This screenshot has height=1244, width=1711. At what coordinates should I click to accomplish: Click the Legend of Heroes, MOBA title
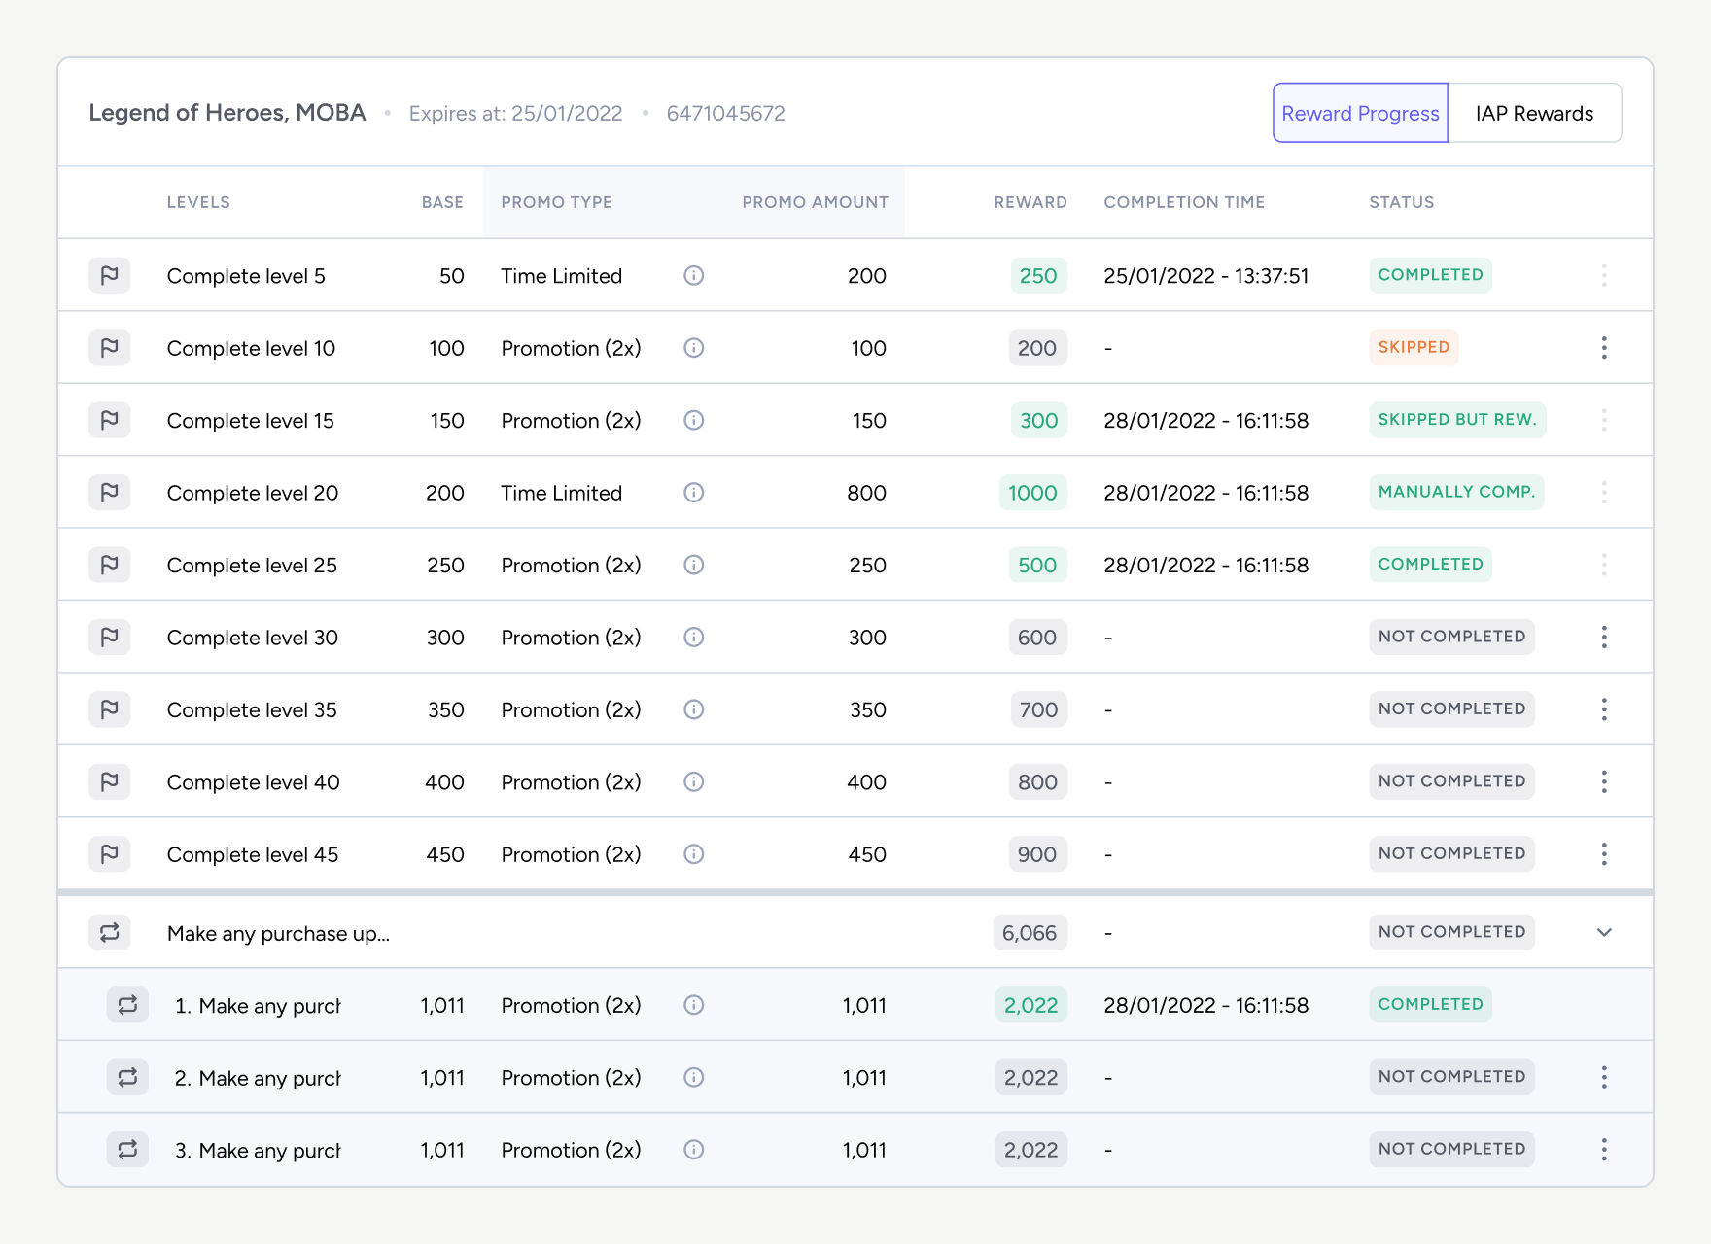pos(227,113)
